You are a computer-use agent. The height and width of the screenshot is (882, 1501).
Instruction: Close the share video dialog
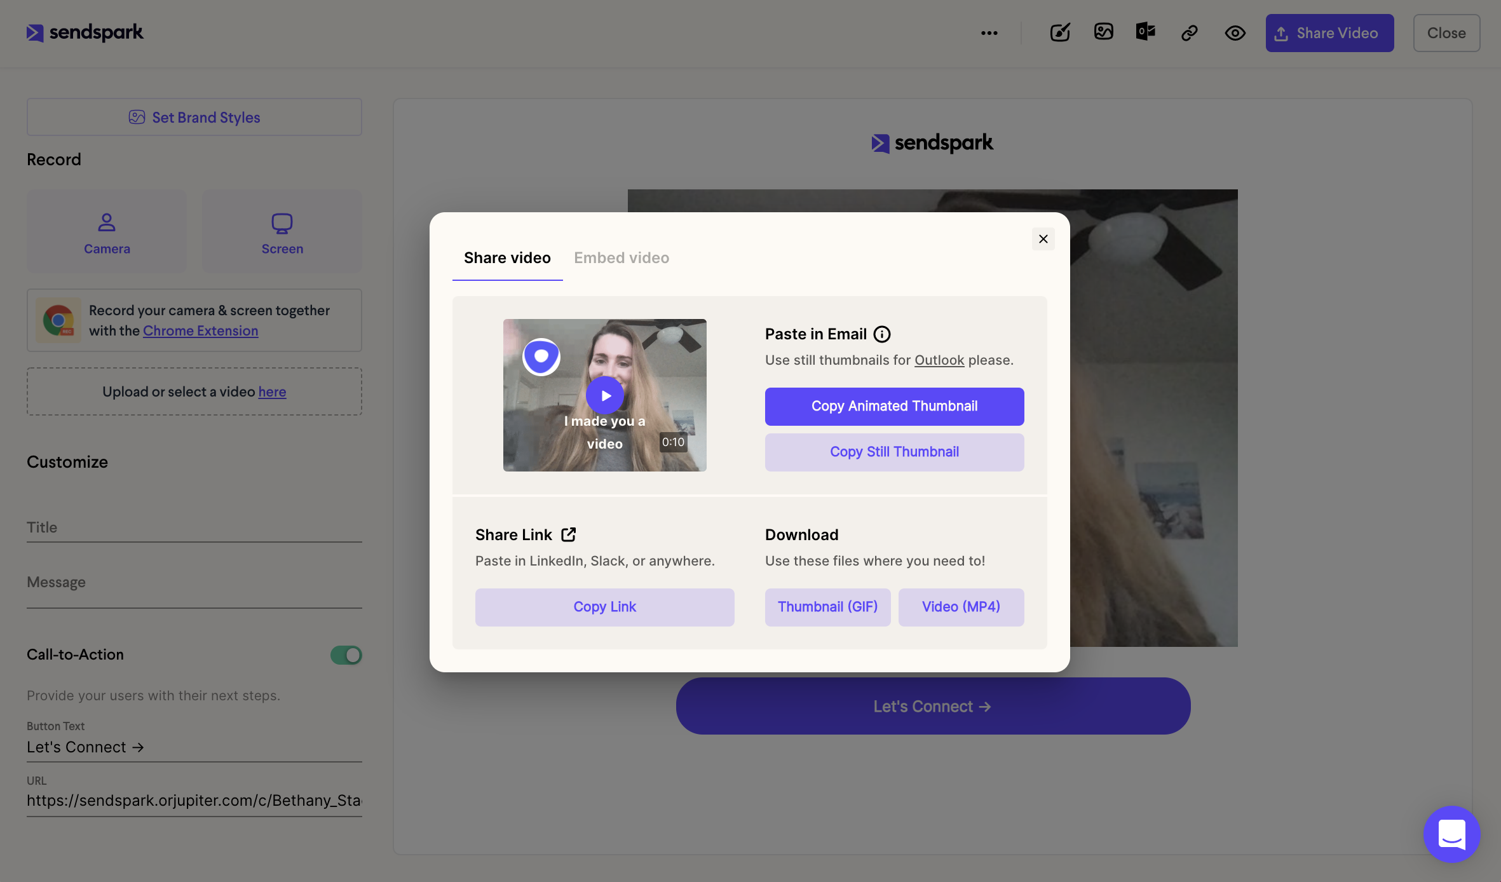point(1043,239)
